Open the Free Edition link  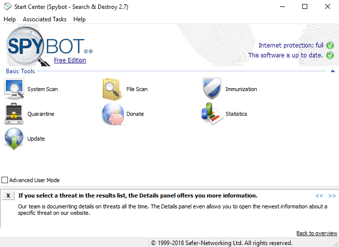[70, 60]
